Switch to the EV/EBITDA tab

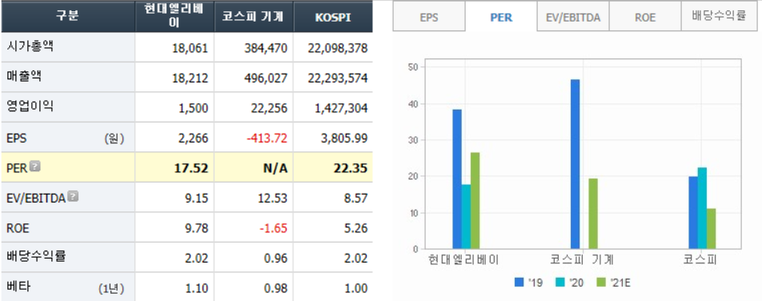[x=573, y=18]
